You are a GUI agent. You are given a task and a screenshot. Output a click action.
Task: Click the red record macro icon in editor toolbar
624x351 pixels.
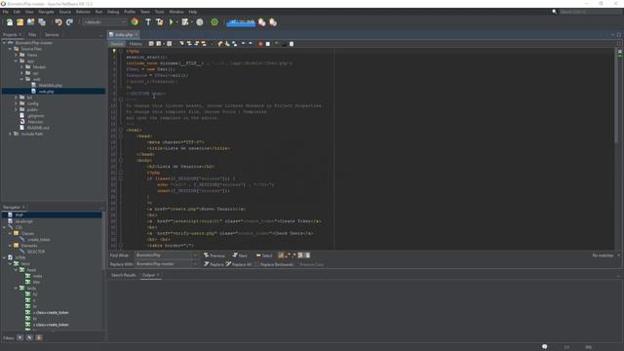(x=260, y=44)
